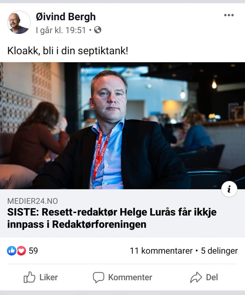Click Øivind Bergh's profile picture
Viewport: 245px width, 295px height.
[19, 22]
